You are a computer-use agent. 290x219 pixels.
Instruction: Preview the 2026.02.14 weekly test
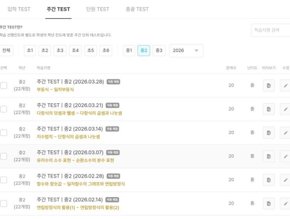tap(269, 203)
